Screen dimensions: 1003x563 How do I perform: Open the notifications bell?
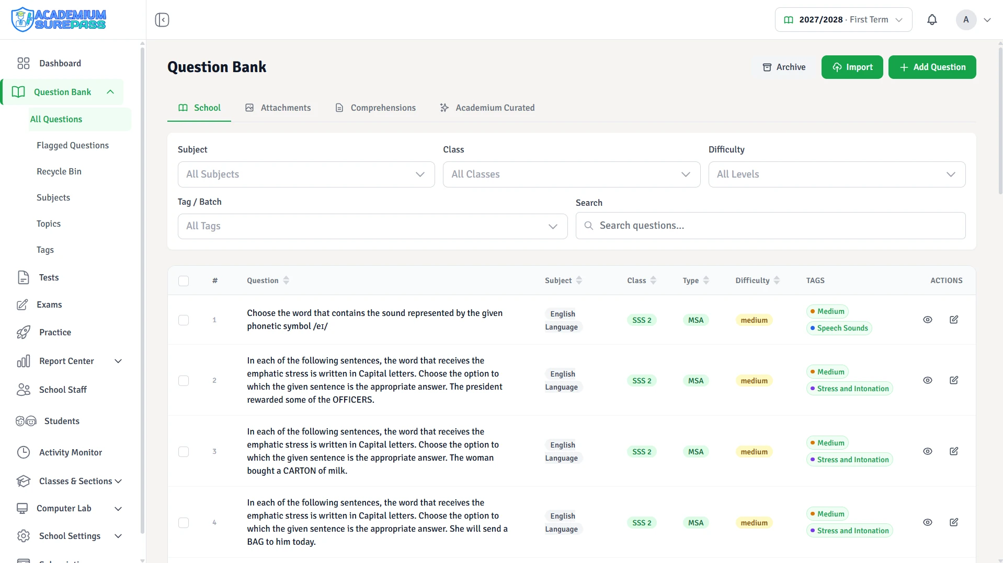click(932, 20)
